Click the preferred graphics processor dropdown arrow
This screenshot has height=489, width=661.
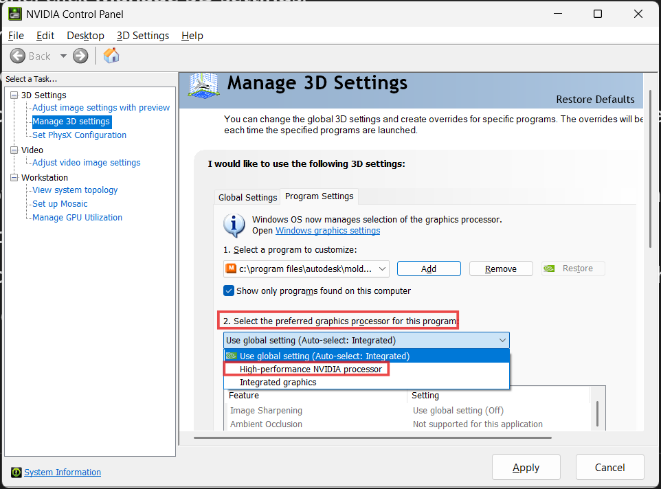point(502,341)
